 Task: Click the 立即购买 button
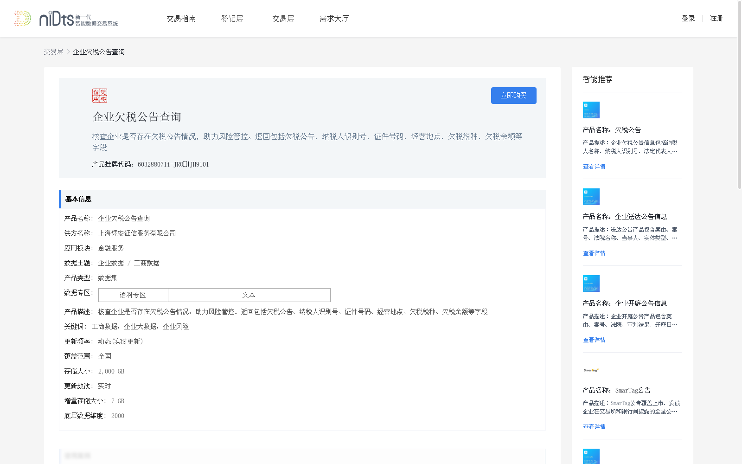coord(514,96)
